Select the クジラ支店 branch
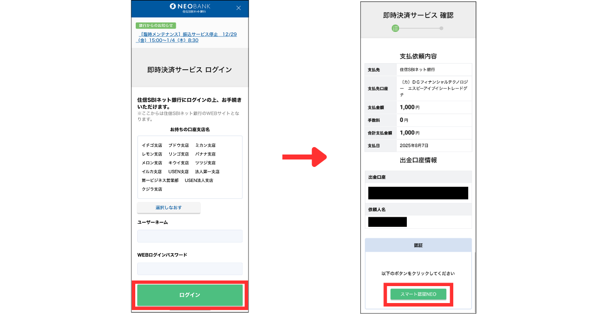 (x=152, y=189)
